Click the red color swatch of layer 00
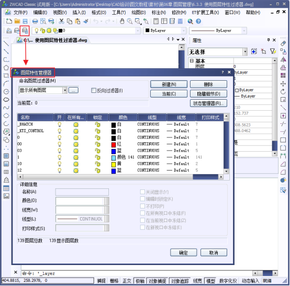This screenshot has width=290, height=286. (114, 144)
